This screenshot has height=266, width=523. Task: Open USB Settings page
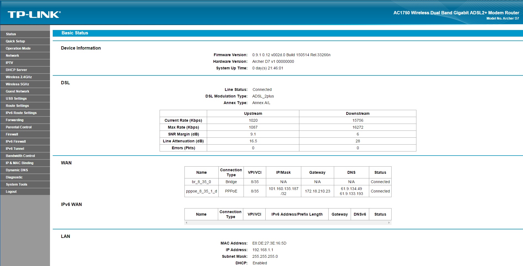click(25, 99)
